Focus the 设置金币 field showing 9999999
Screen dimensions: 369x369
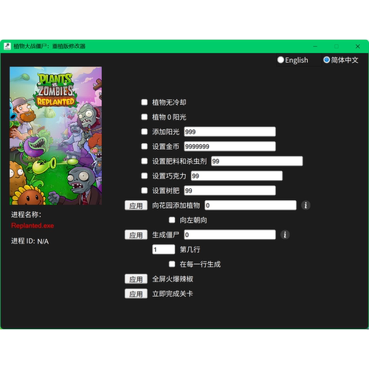click(x=230, y=146)
